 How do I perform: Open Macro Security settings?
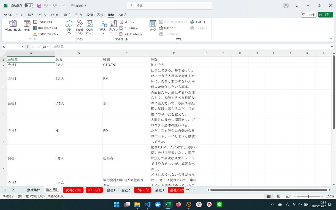[x=46, y=34]
